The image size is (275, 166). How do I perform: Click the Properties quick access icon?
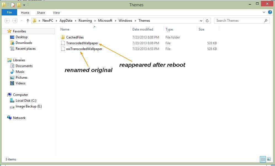[13, 5]
